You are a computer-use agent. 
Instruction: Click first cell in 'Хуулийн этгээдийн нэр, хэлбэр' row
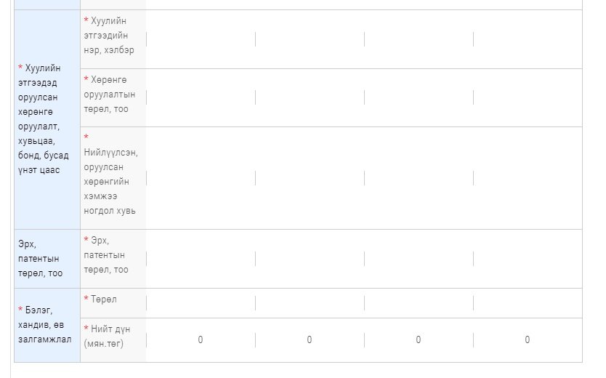click(201, 39)
